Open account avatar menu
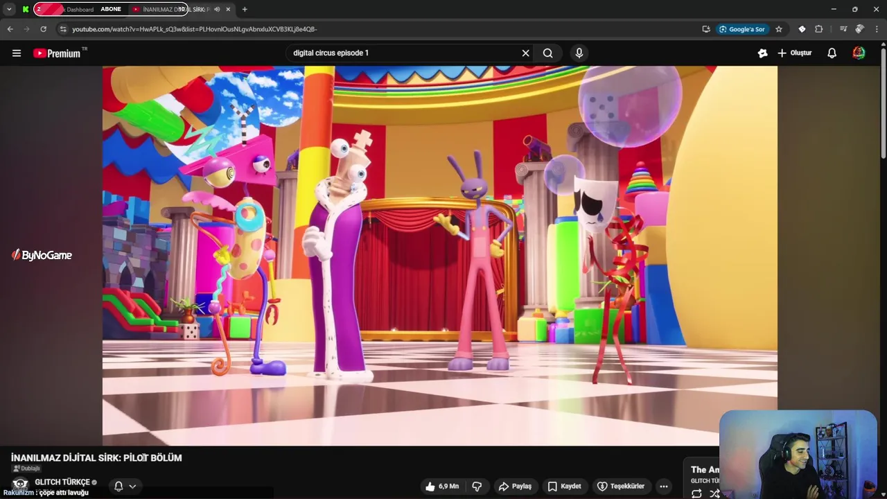 coord(859,53)
